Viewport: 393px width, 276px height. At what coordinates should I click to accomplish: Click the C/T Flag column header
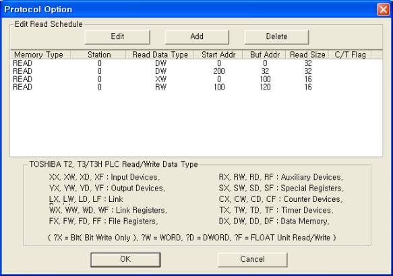[350, 55]
